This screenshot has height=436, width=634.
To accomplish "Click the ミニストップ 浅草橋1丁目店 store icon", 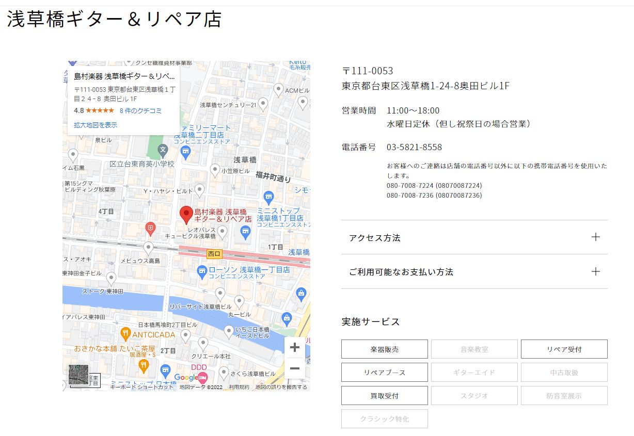I will (268, 197).
